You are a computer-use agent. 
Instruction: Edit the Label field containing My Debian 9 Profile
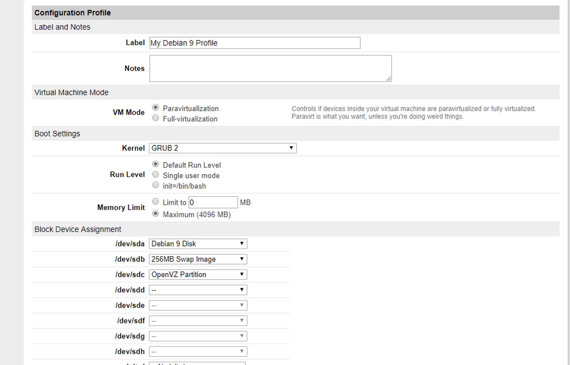point(255,43)
